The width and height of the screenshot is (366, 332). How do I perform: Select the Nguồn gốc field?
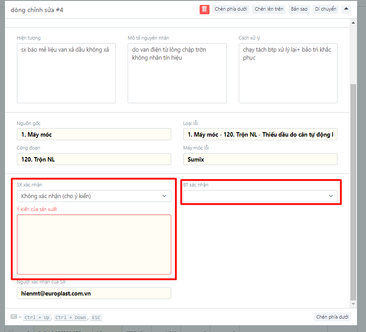(x=94, y=134)
